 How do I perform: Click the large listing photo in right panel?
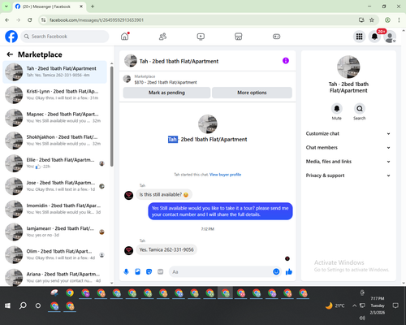coord(348,67)
